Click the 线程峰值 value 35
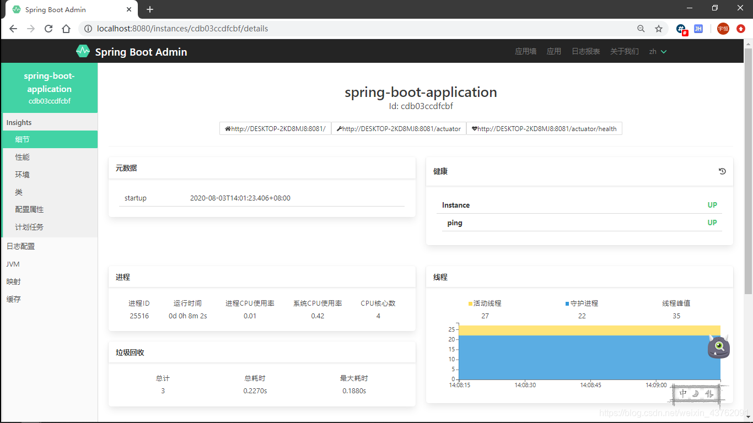The height and width of the screenshot is (423, 753). [676, 316]
